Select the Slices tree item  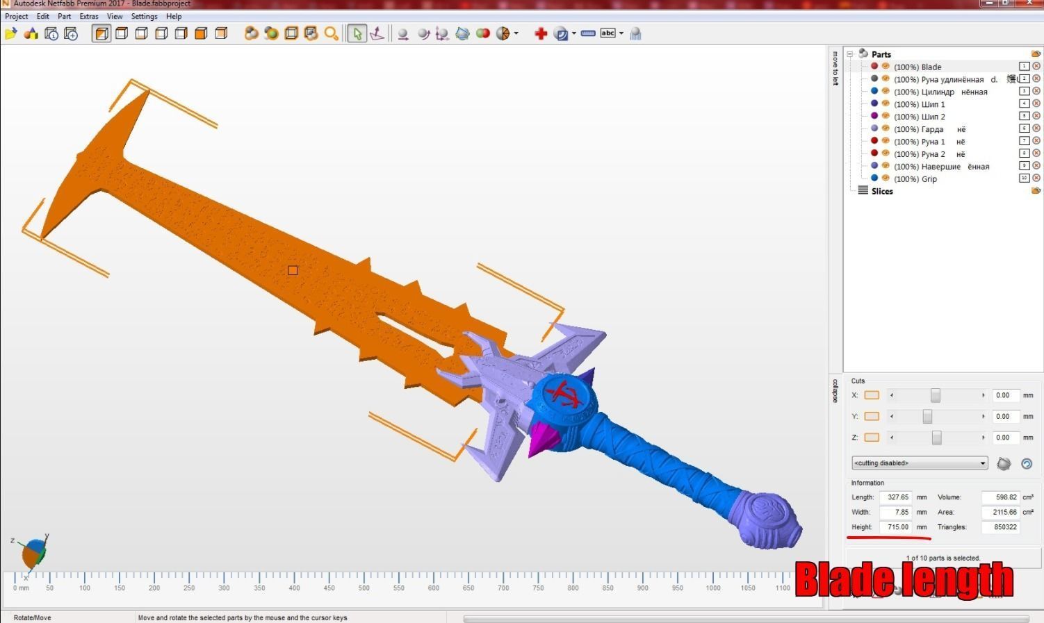click(881, 191)
